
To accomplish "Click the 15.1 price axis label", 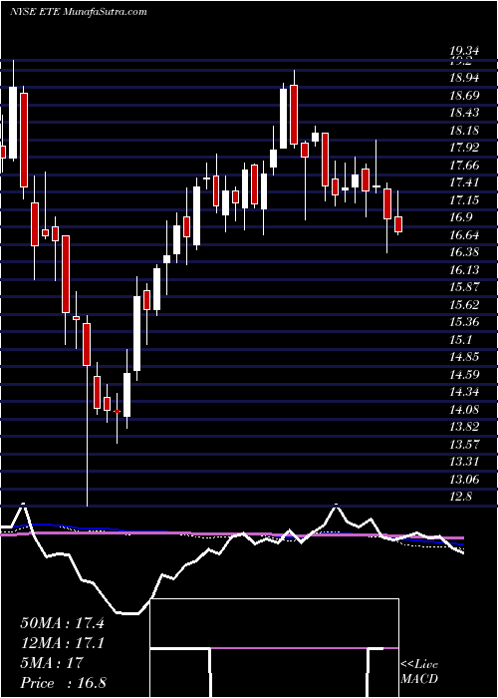I will click(460, 340).
